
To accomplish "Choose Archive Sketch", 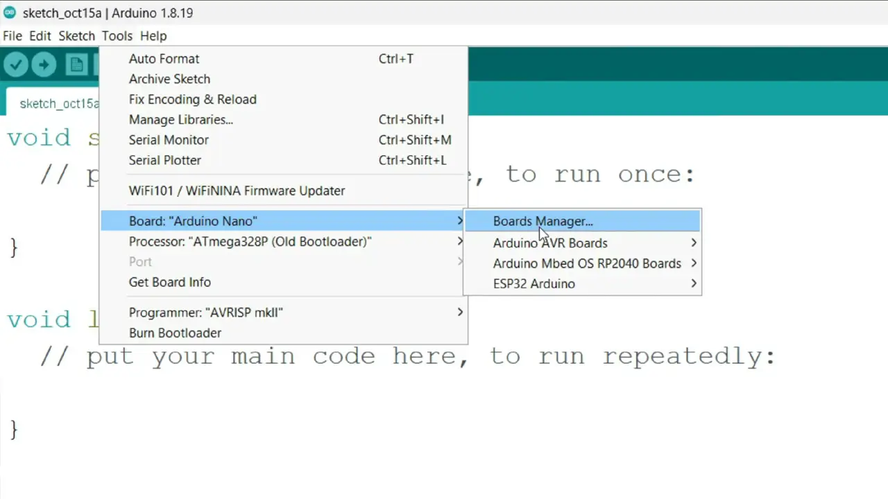I will [x=283, y=79].
